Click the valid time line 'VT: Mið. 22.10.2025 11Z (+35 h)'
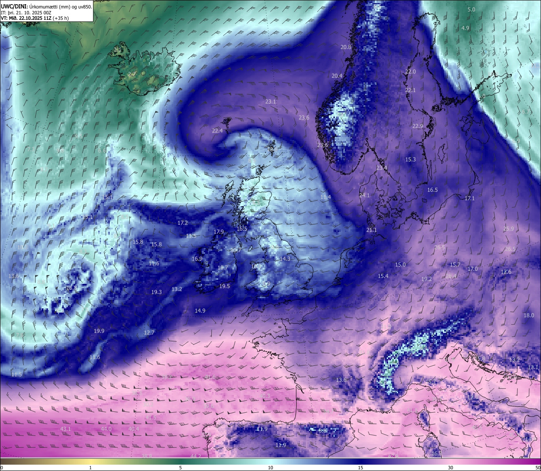Screen dimensions: 541x471 tap(35, 18)
